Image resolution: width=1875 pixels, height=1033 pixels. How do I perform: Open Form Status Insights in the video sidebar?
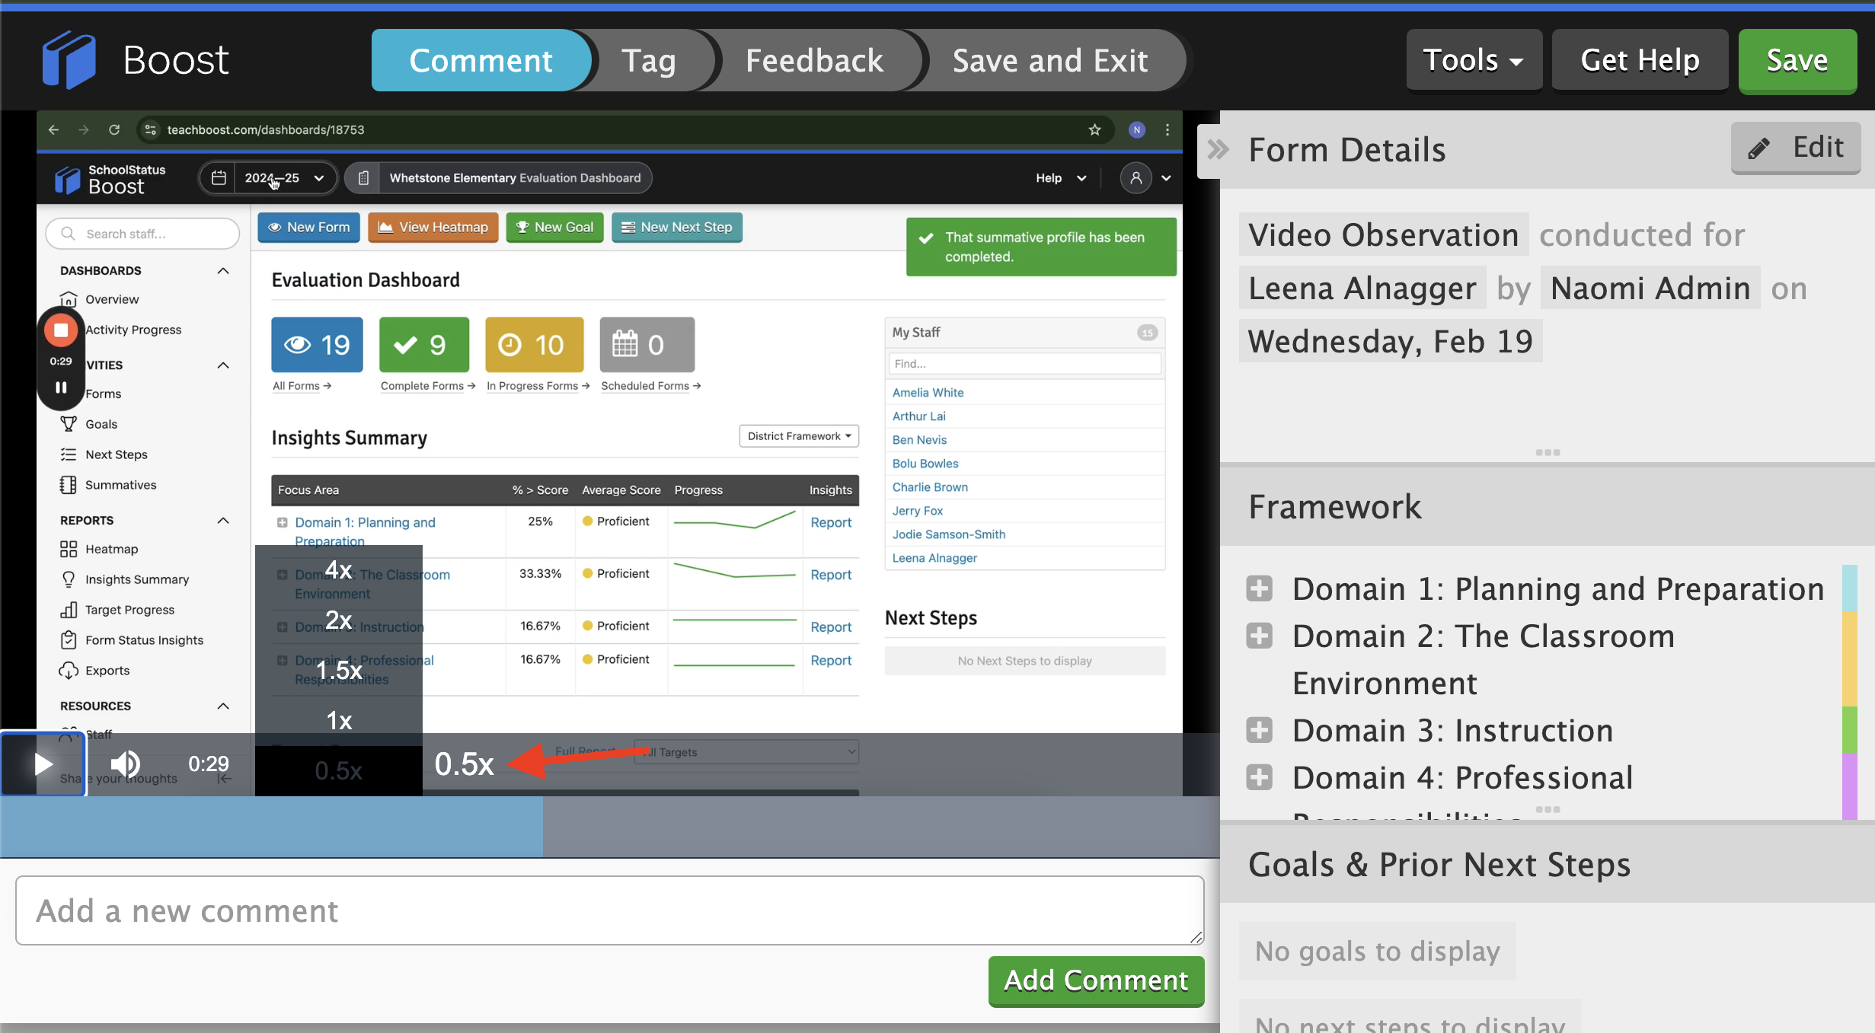click(x=132, y=640)
